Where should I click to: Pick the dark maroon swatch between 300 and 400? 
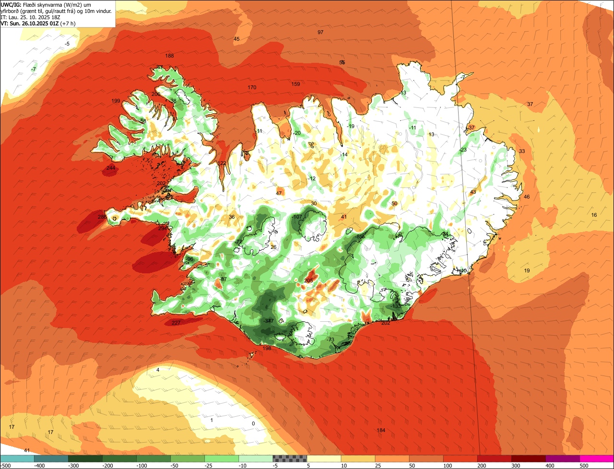528,458
